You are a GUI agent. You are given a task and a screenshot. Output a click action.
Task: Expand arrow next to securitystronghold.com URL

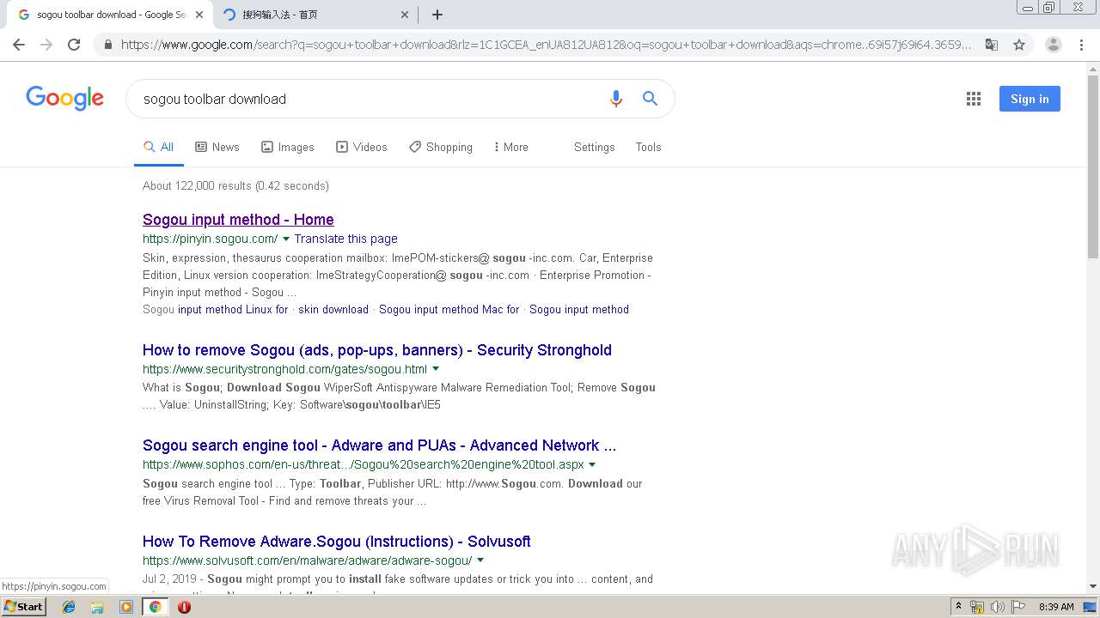click(436, 369)
